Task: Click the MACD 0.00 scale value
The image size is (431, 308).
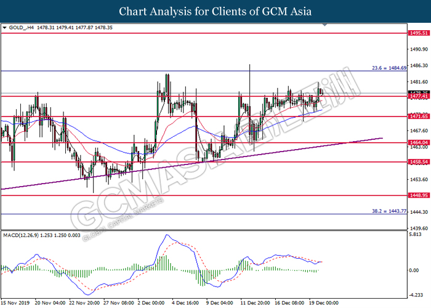Action: point(414,270)
